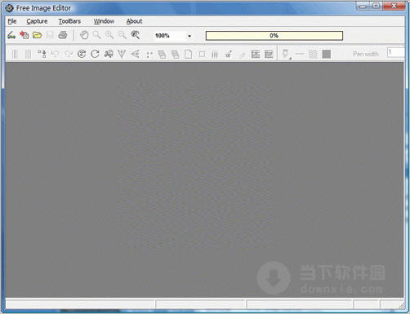Viewport: 410px width, 314px height.
Task: Click the blank page icon
Action: coord(189,54)
